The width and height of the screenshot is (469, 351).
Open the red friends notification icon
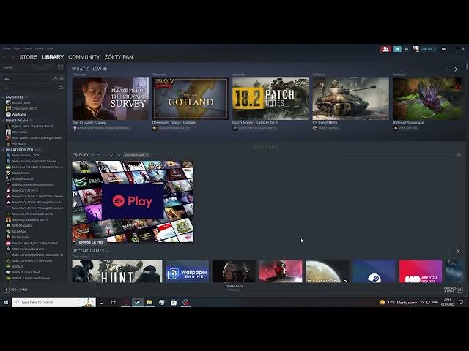[385, 49]
